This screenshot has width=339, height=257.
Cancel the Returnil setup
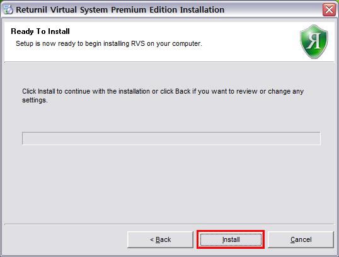[x=301, y=239]
